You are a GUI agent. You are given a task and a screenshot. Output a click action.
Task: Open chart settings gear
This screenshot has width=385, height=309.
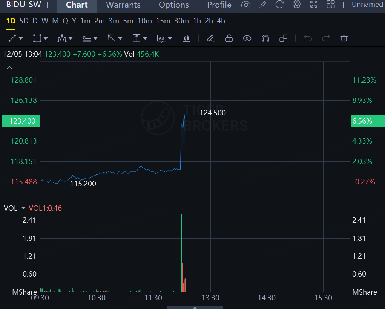click(x=297, y=5)
